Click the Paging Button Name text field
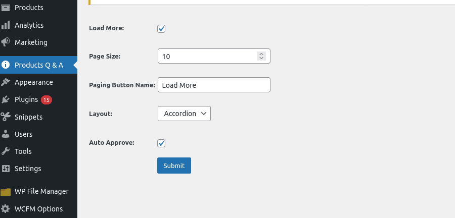The width and height of the screenshot is (455, 218). tap(214, 85)
